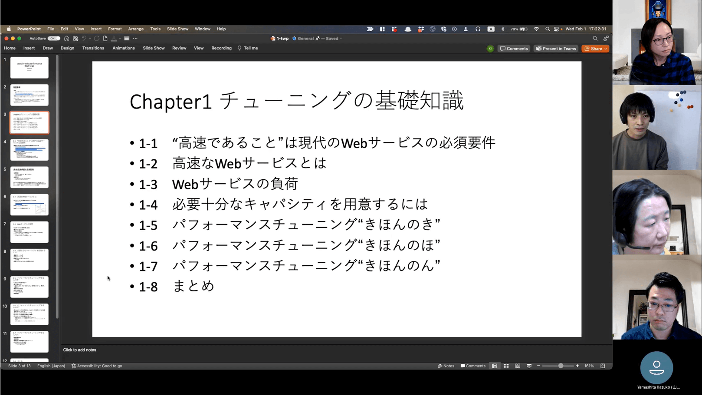The image size is (702, 396).
Task: Toggle the Notes pane in status bar
Action: pos(446,366)
